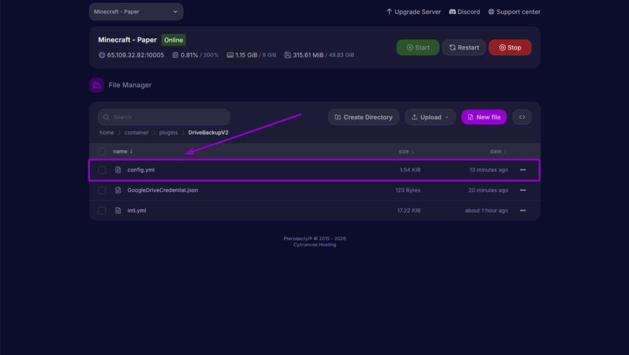Open the three-dot menu for intl.yml
This screenshot has width=629, height=355.
pyautogui.click(x=523, y=211)
